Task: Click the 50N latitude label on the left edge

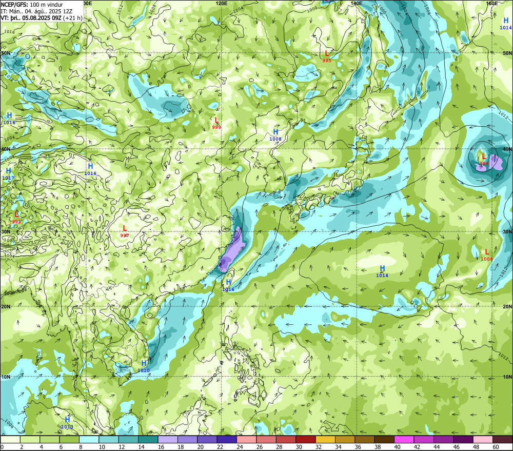Action: (x=6, y=53)
